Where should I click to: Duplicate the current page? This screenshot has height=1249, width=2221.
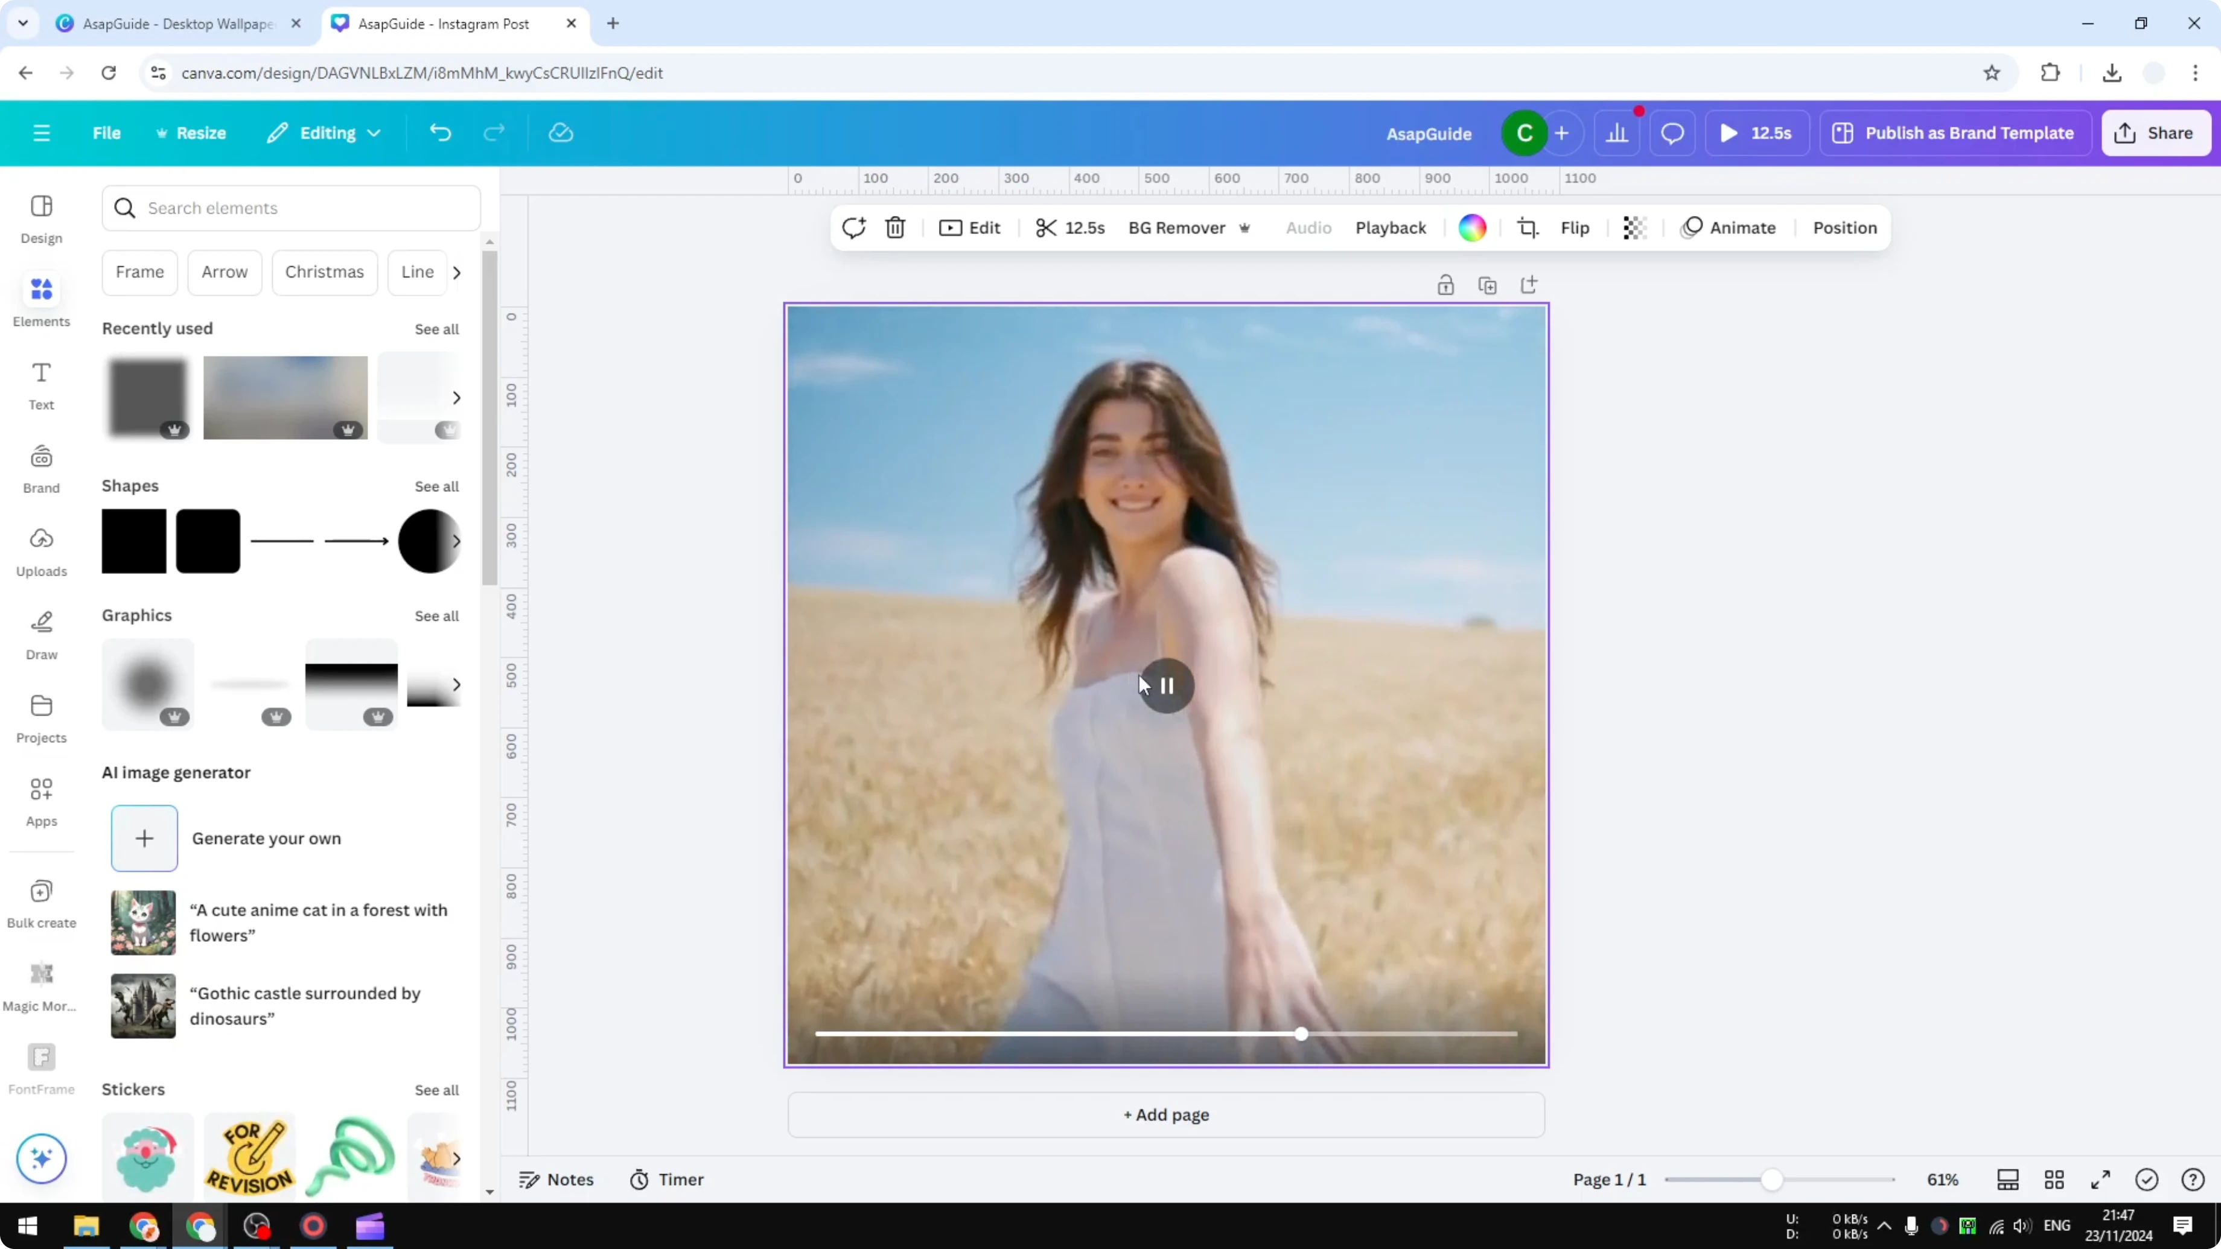tap(1487, 284)
